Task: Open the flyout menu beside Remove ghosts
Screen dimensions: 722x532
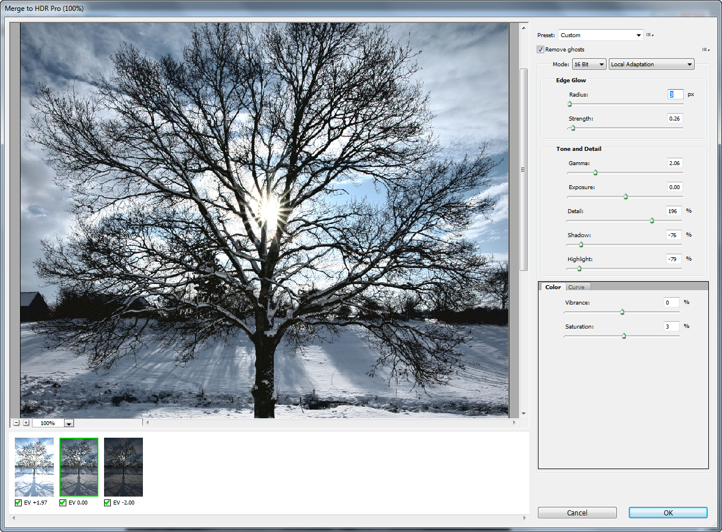Action: click(705, 50)
